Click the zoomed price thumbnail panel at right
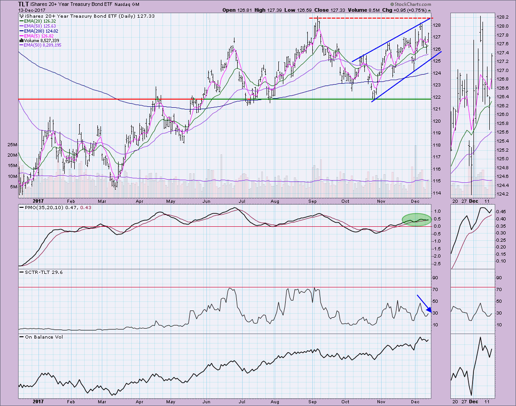The width and height of the screenshot is (516, 406). (x=471, y=104)
